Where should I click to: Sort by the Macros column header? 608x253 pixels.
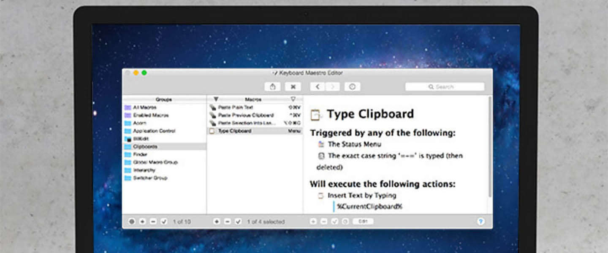(253, 100)
